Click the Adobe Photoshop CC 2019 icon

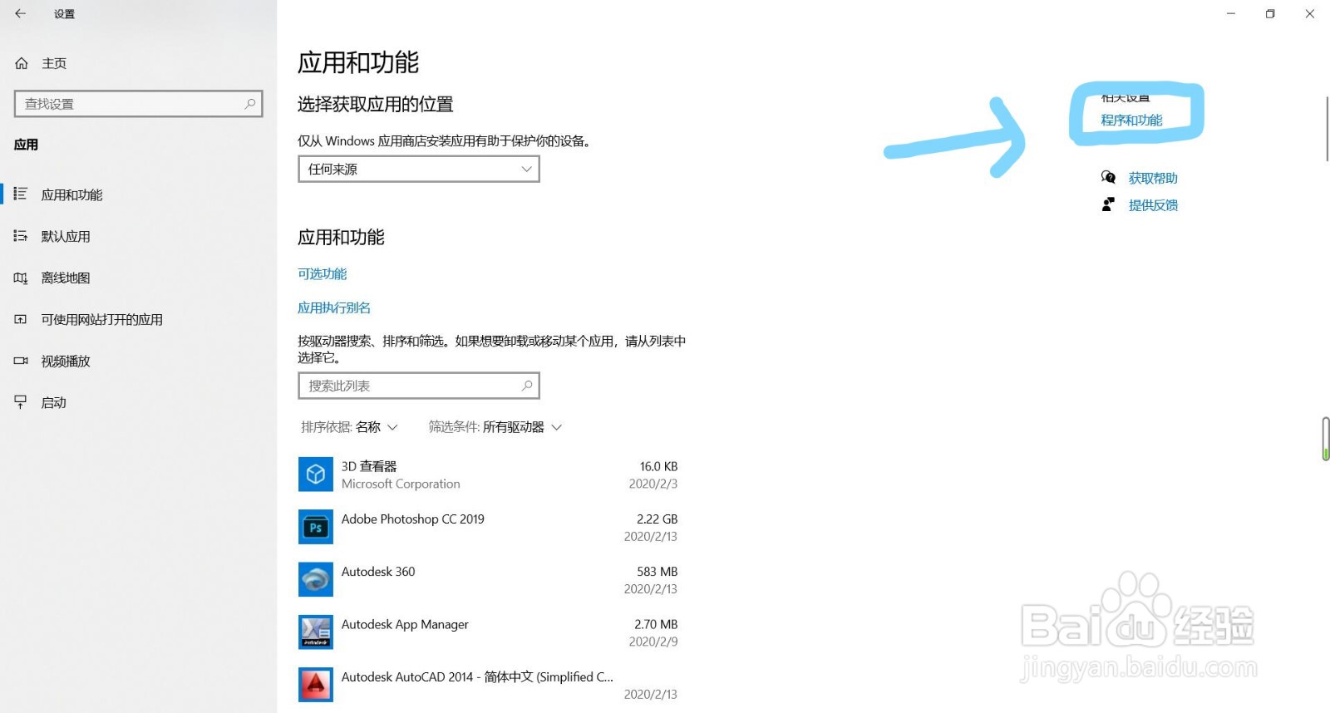click(x=316, y=527)
